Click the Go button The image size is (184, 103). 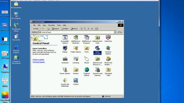click(x=120, y=32)
